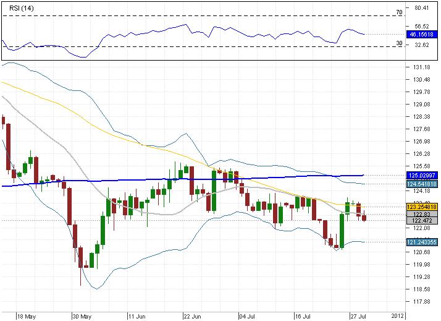The image size is (441, 321).
Task: Click the 2012 year label on time axis
Action: tap(398, 315)
